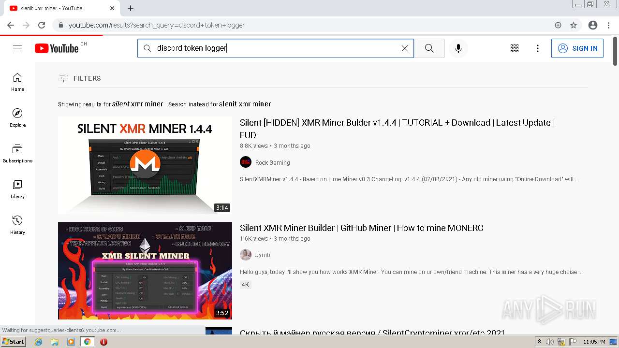Open the search FILTERS panel
This screenshot has width=619, height=348.
coord(80,78)
